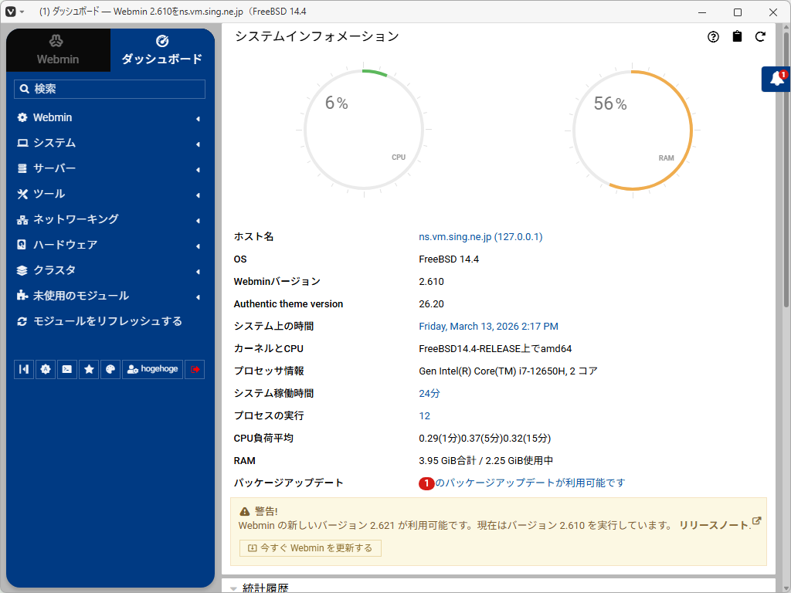Viewport: 791px width, 593px height.
Task: Select the CPU load average values
Action: pos(485,439)
